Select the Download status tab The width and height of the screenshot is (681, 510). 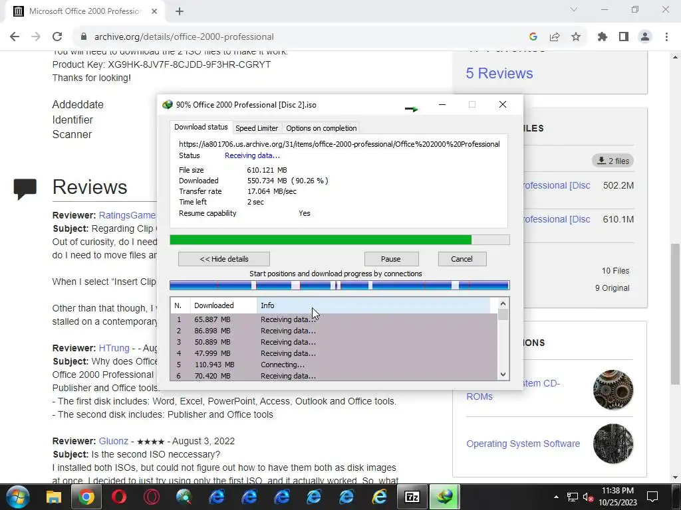[201, 127]
